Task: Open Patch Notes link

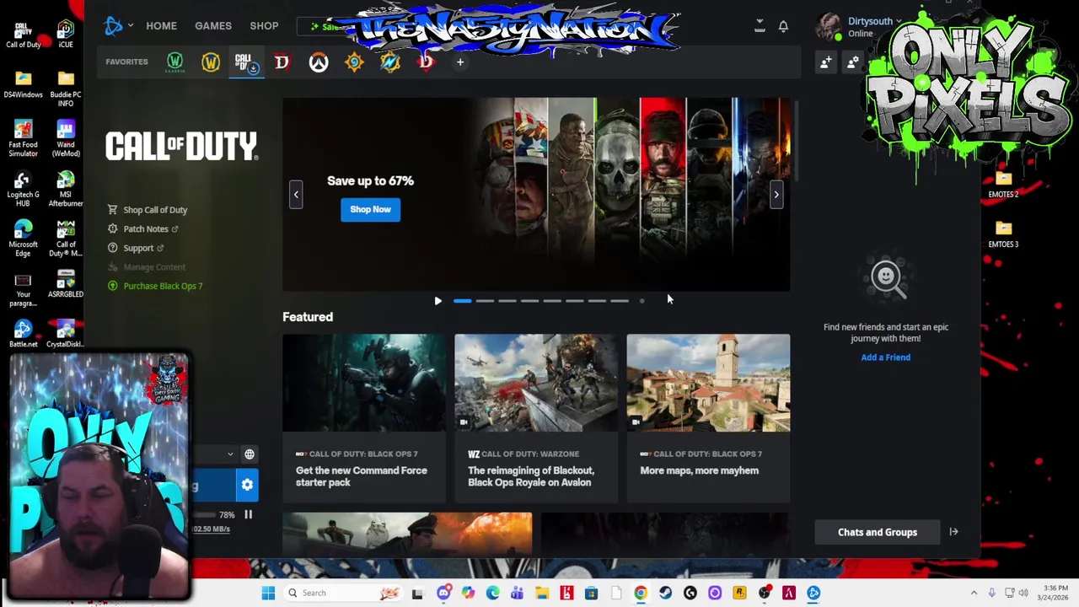Action: [x=142, y=228]
